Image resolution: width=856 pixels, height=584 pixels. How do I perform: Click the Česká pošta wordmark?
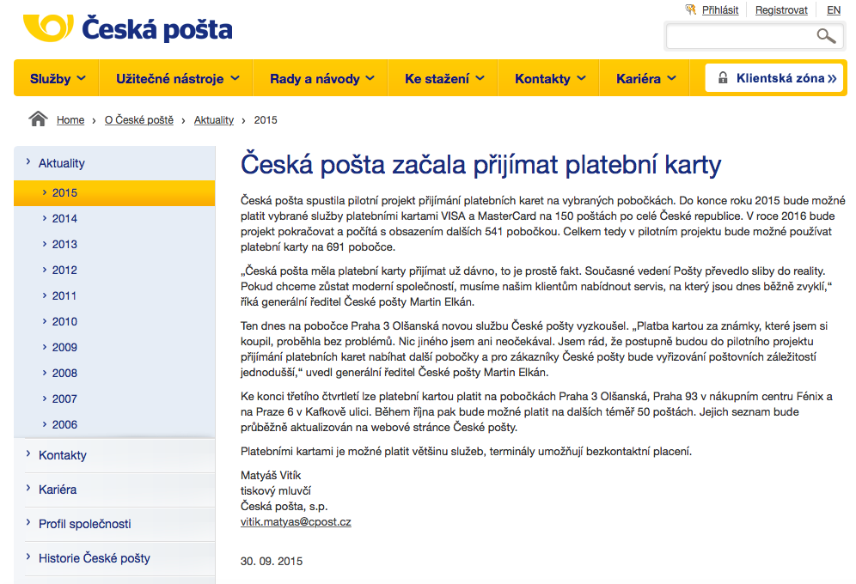(x=157, y=29)
